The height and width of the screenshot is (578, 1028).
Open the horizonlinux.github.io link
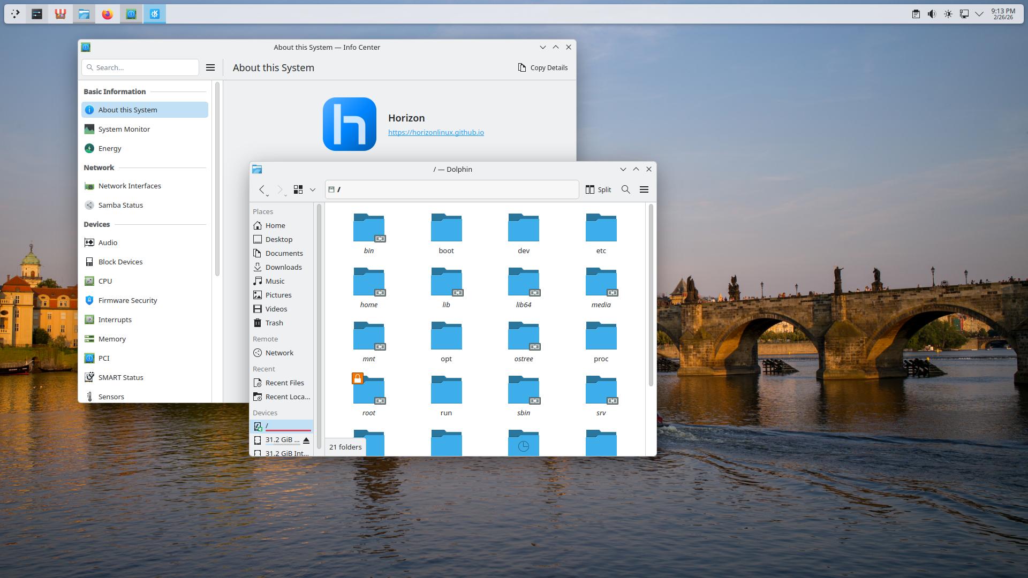click(x=436, y=132)
